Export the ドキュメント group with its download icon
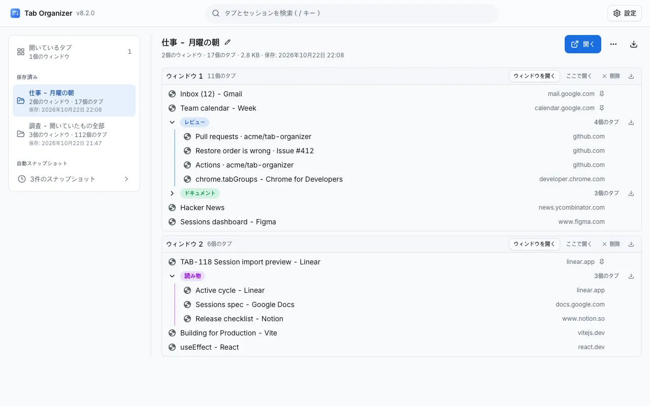Viewport: 650px width, 406px height. coord(631,193)
